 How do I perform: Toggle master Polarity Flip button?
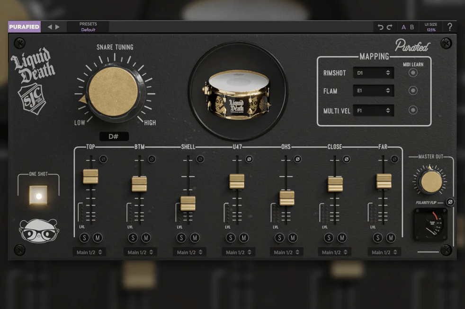pos(450,202)
